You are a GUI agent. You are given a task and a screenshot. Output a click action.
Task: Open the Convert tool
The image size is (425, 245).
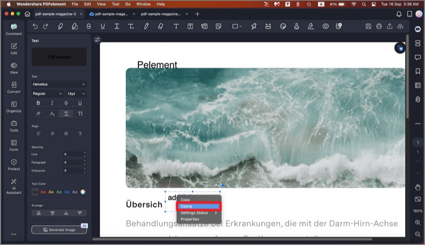14,87
